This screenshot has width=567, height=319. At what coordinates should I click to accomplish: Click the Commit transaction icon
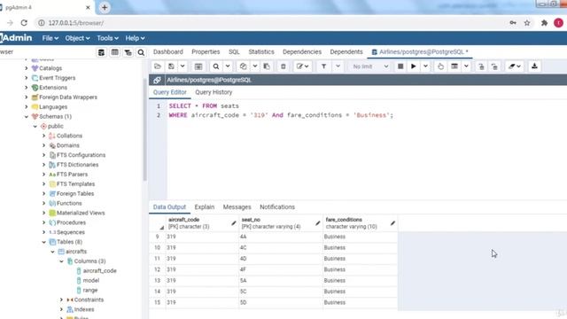pyautogui.click(x=481, y=66)
